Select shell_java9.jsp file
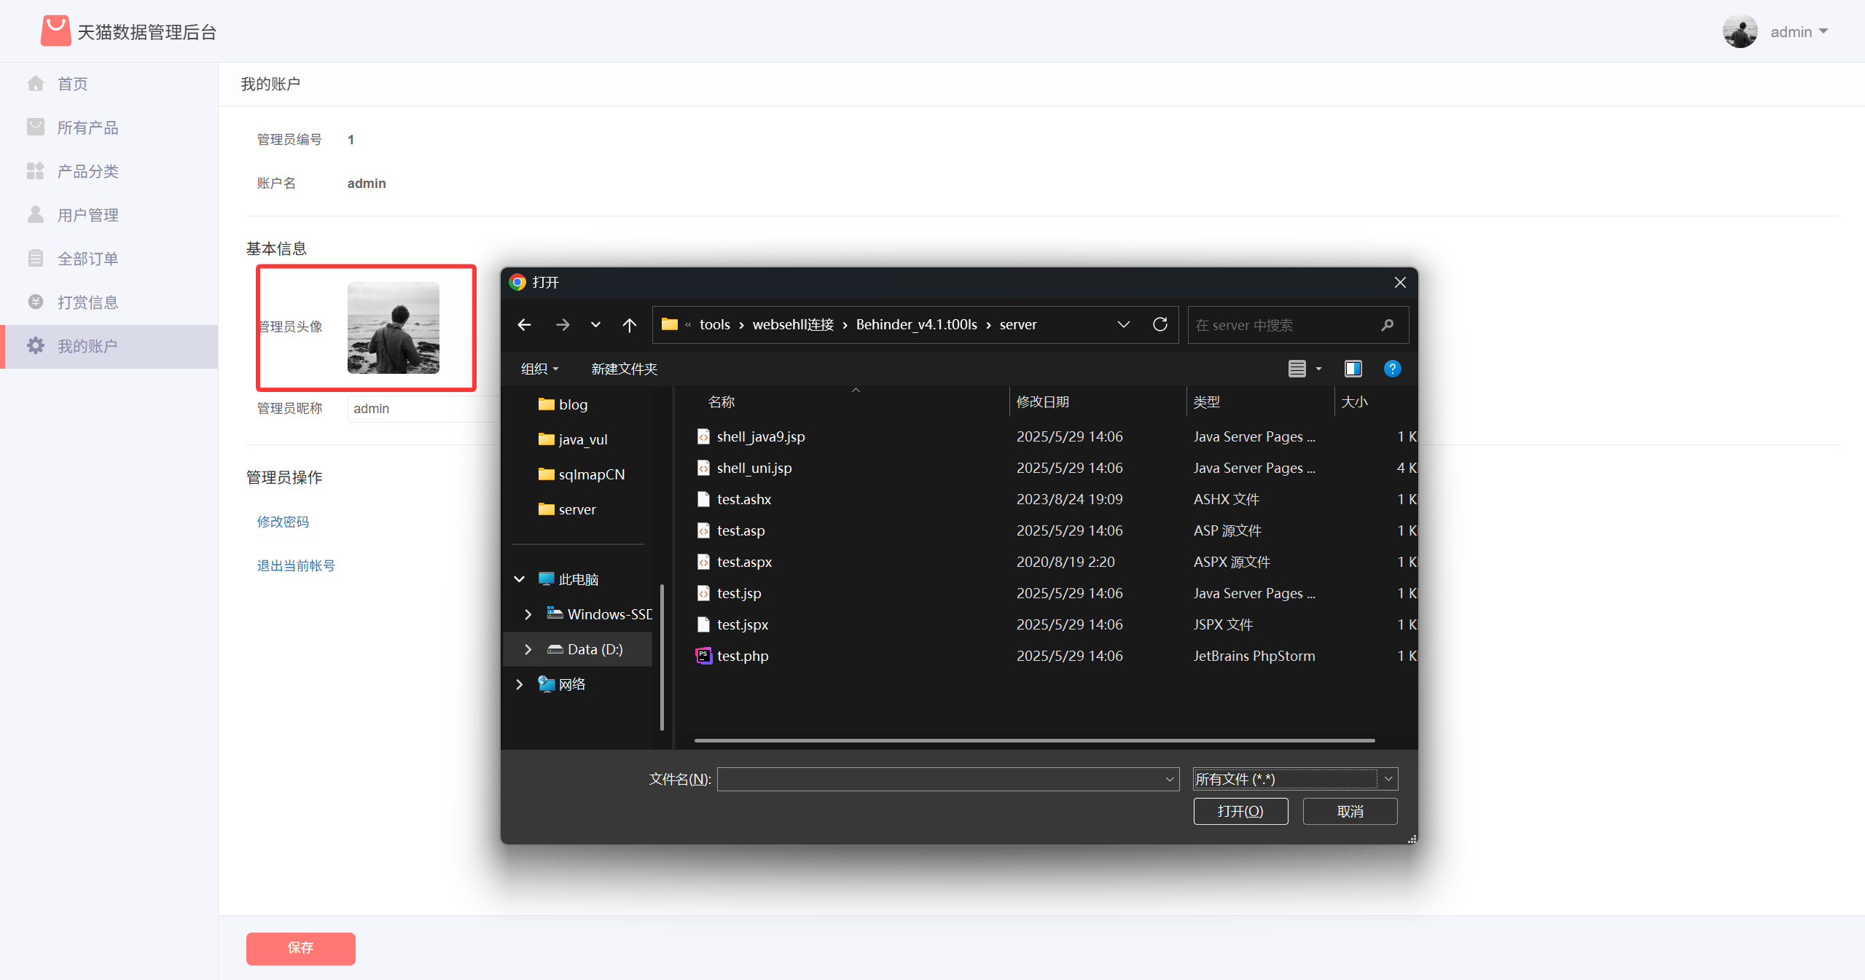 (760, 436)
